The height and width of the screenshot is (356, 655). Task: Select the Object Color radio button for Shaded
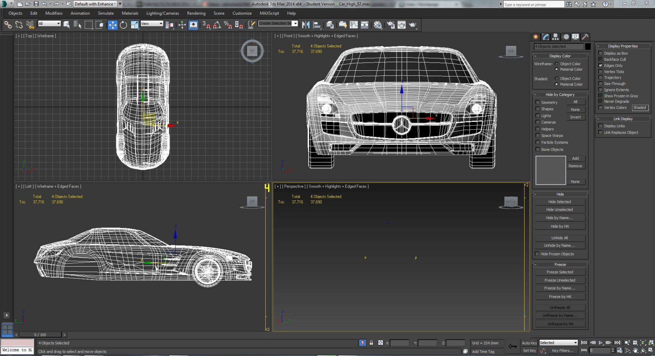557,78
